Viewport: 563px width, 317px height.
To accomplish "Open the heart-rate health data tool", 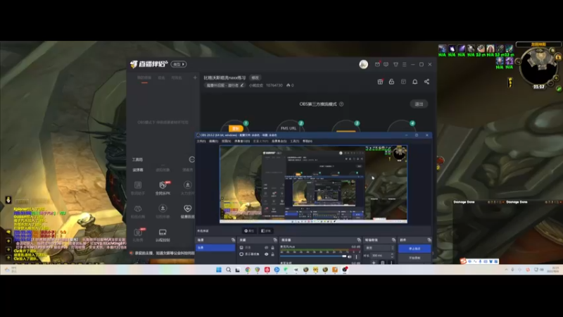I will click(187, 211).
